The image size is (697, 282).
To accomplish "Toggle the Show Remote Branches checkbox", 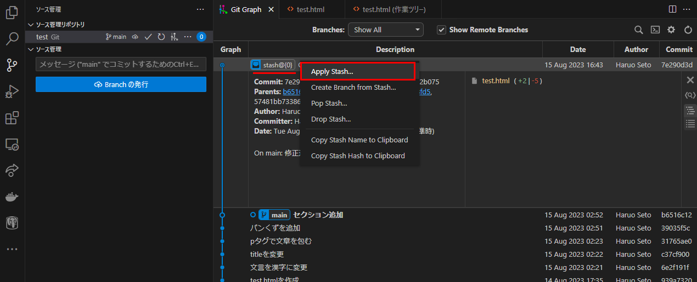I will point(441,30).
